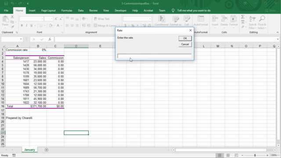This screenshot has width=281, height=158.
Task: Apply Percent Style number format
Action: tap(133, 25)
